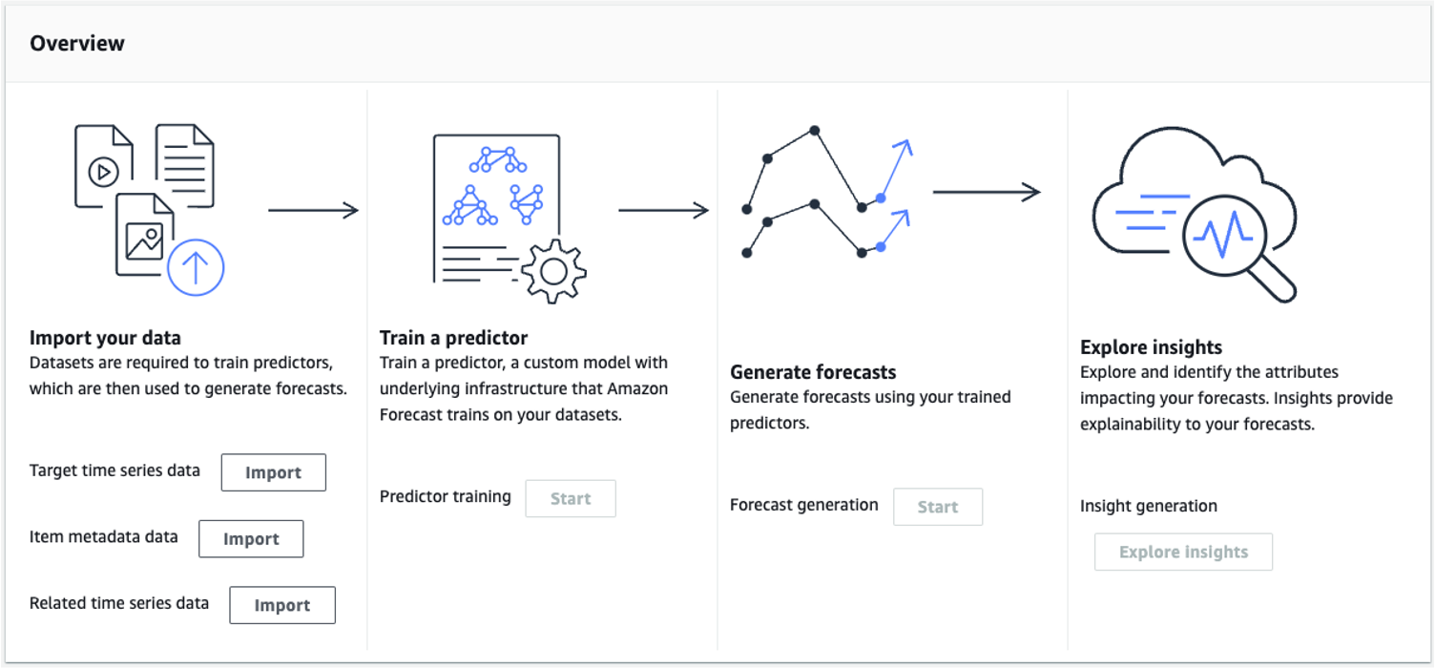Click the forecast line chart illustration
Image resolution: width=1435 pixels, height=668 pixels.
pyautogui.click(x=827, y=192)
